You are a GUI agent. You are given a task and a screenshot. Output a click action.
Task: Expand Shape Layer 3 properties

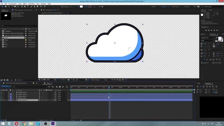click(9, 96)
